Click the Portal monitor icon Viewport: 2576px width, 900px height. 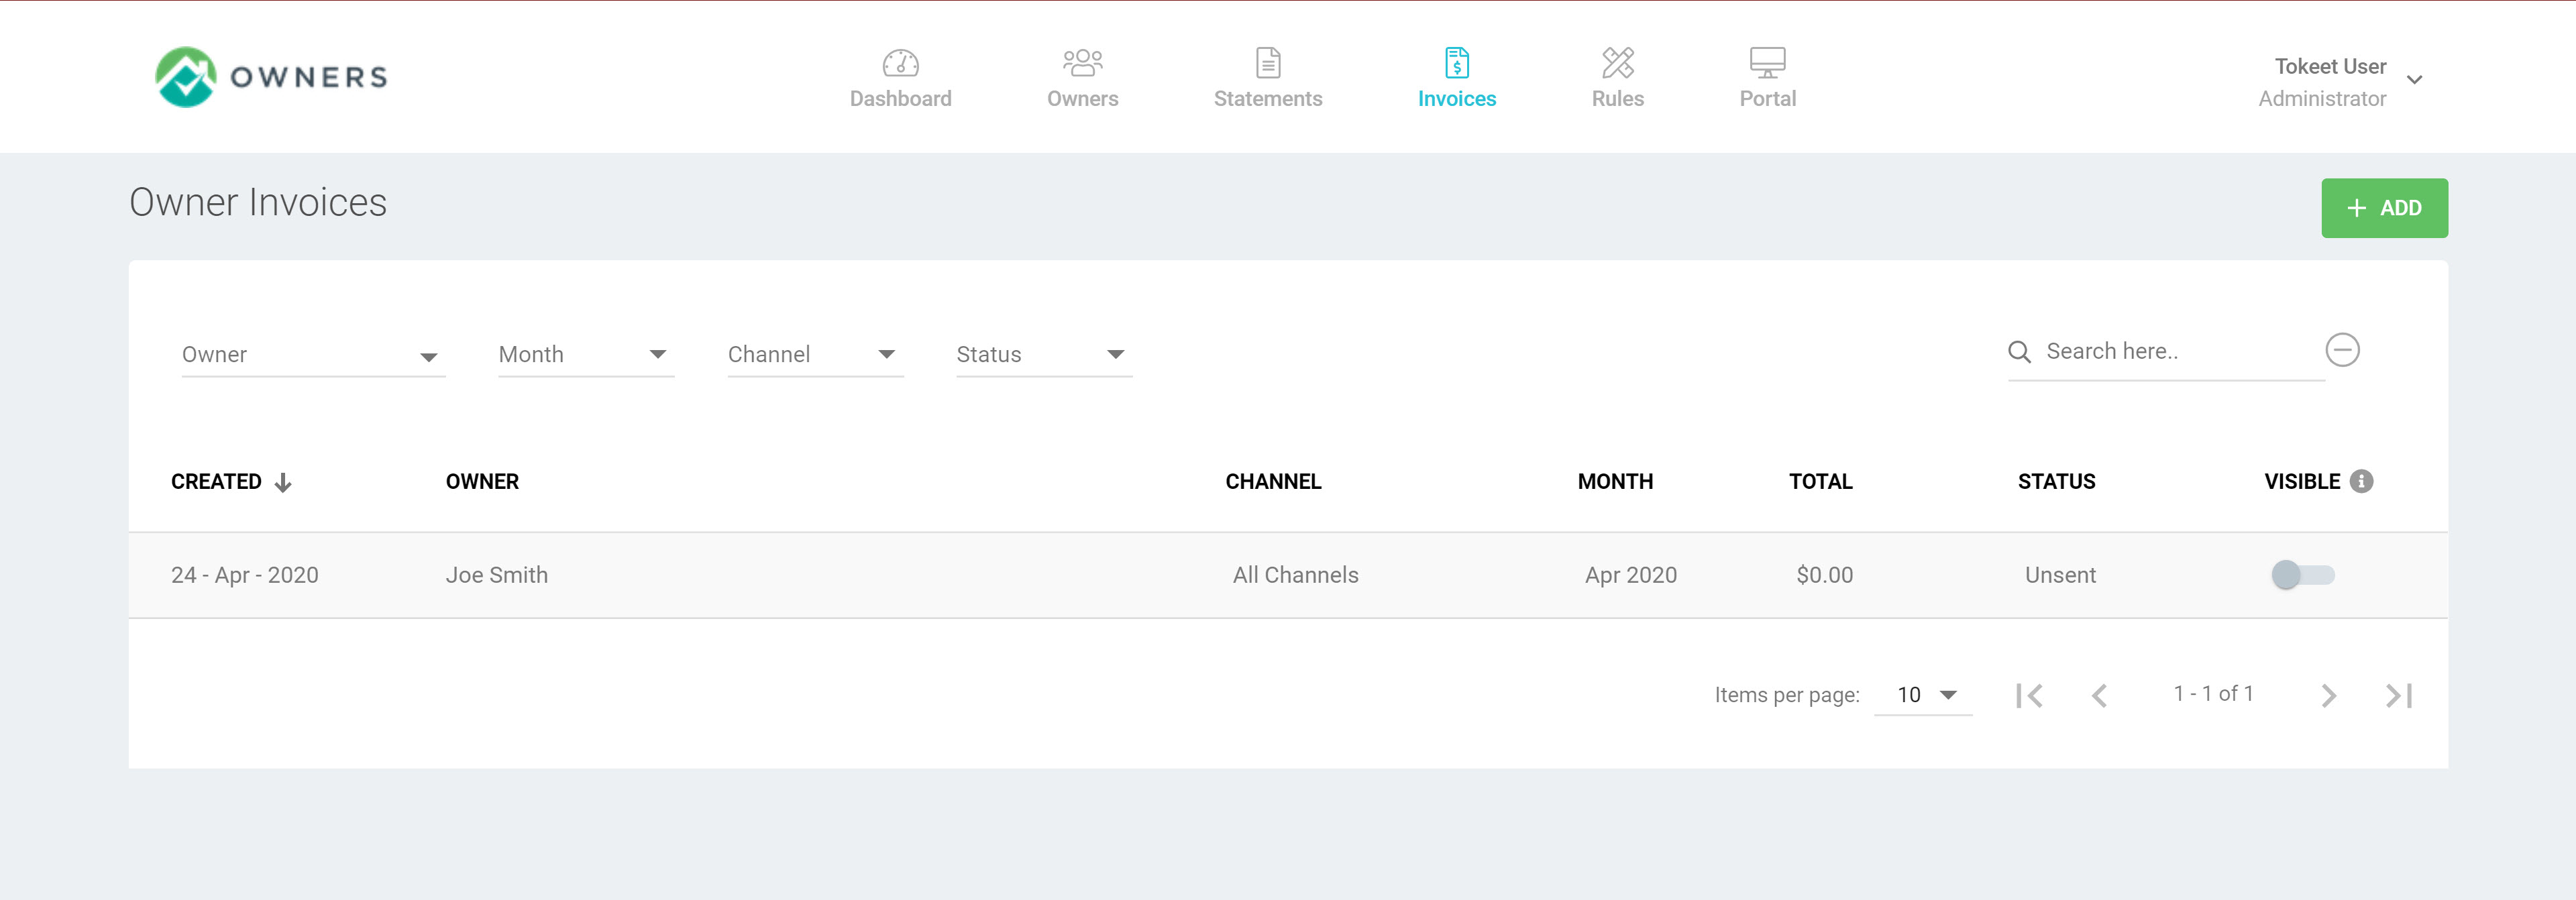tap(1767, 63)
